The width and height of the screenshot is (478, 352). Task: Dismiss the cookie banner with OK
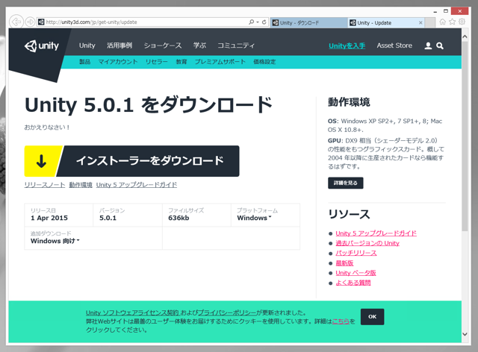tap(372, 317)
